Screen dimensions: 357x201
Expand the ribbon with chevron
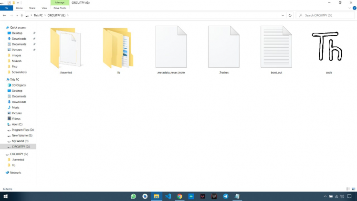pyautogui.click(x=349, y=8)
